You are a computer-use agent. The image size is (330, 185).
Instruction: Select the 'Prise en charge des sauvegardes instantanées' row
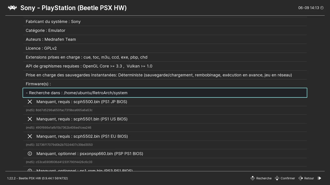[x=165, y=75]
